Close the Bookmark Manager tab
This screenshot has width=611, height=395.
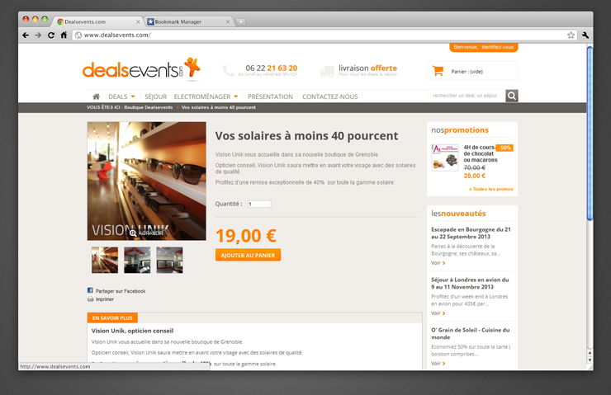228,21
